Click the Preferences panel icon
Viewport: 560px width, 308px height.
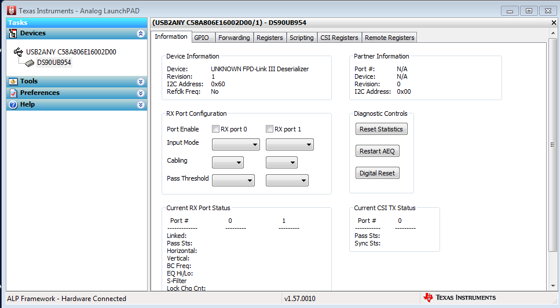pos(13,93)
